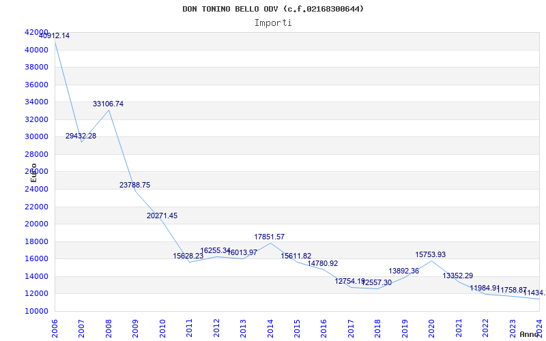This screenshot has height=341, width=546.
Task: Click the y-axis value 28000
Action: click(x=36, y=154)
